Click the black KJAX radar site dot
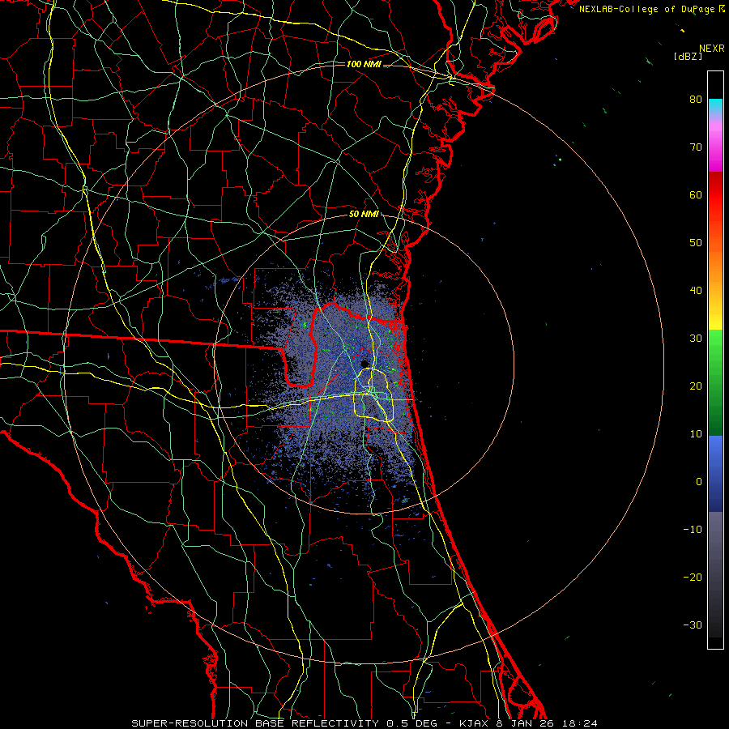The image size is (729, 729). click(x=364, y=364)
